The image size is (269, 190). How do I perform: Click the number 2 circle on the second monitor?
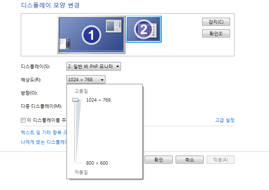[x=144, y=29]
